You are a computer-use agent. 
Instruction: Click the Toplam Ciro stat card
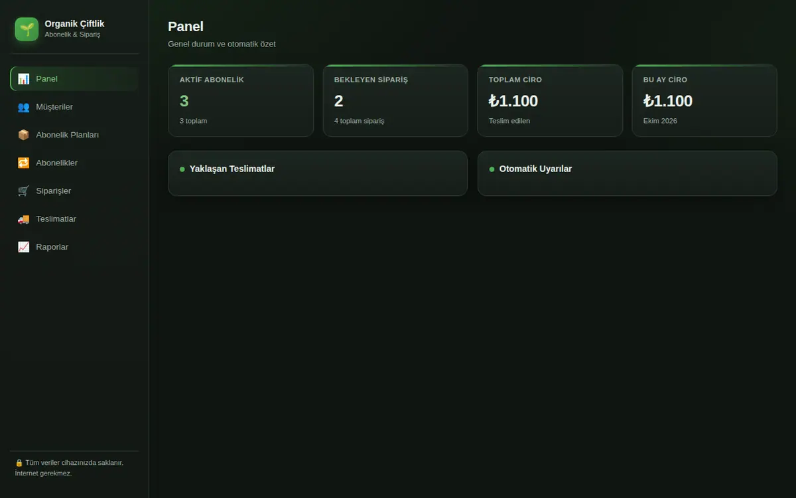tap(550, 100)
